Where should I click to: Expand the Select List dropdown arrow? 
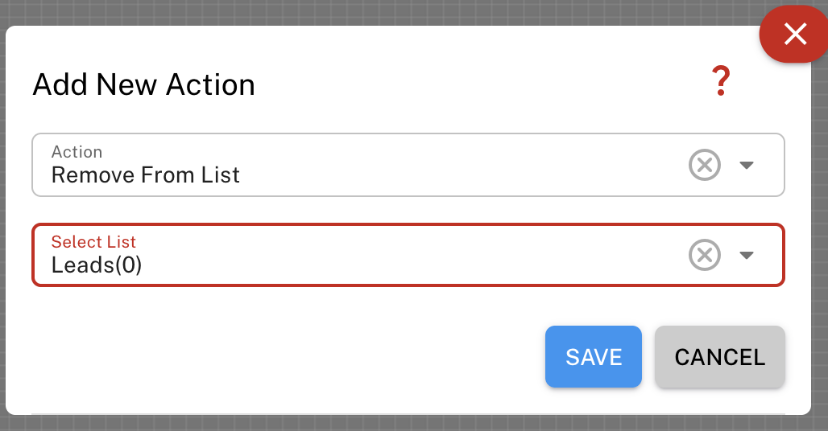click(747, 256)
